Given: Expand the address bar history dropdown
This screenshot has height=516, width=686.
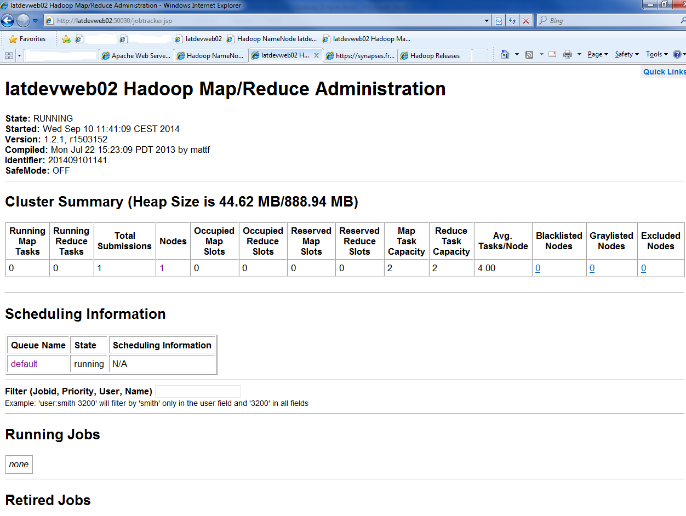Looking at the screenshot, I should pyautogui.click(x=487, y=21).
